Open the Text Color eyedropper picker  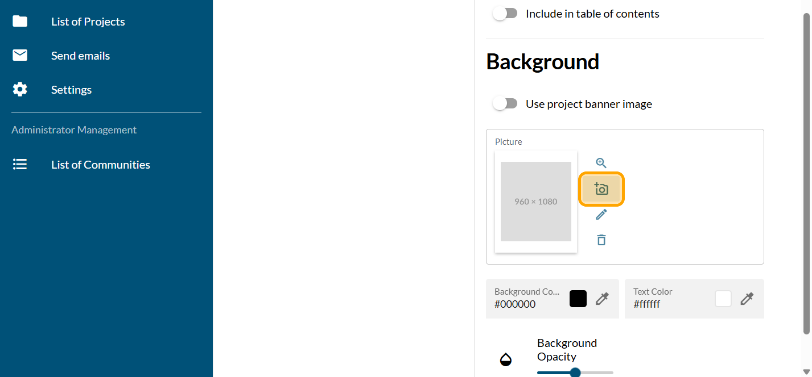click(747, 299)
